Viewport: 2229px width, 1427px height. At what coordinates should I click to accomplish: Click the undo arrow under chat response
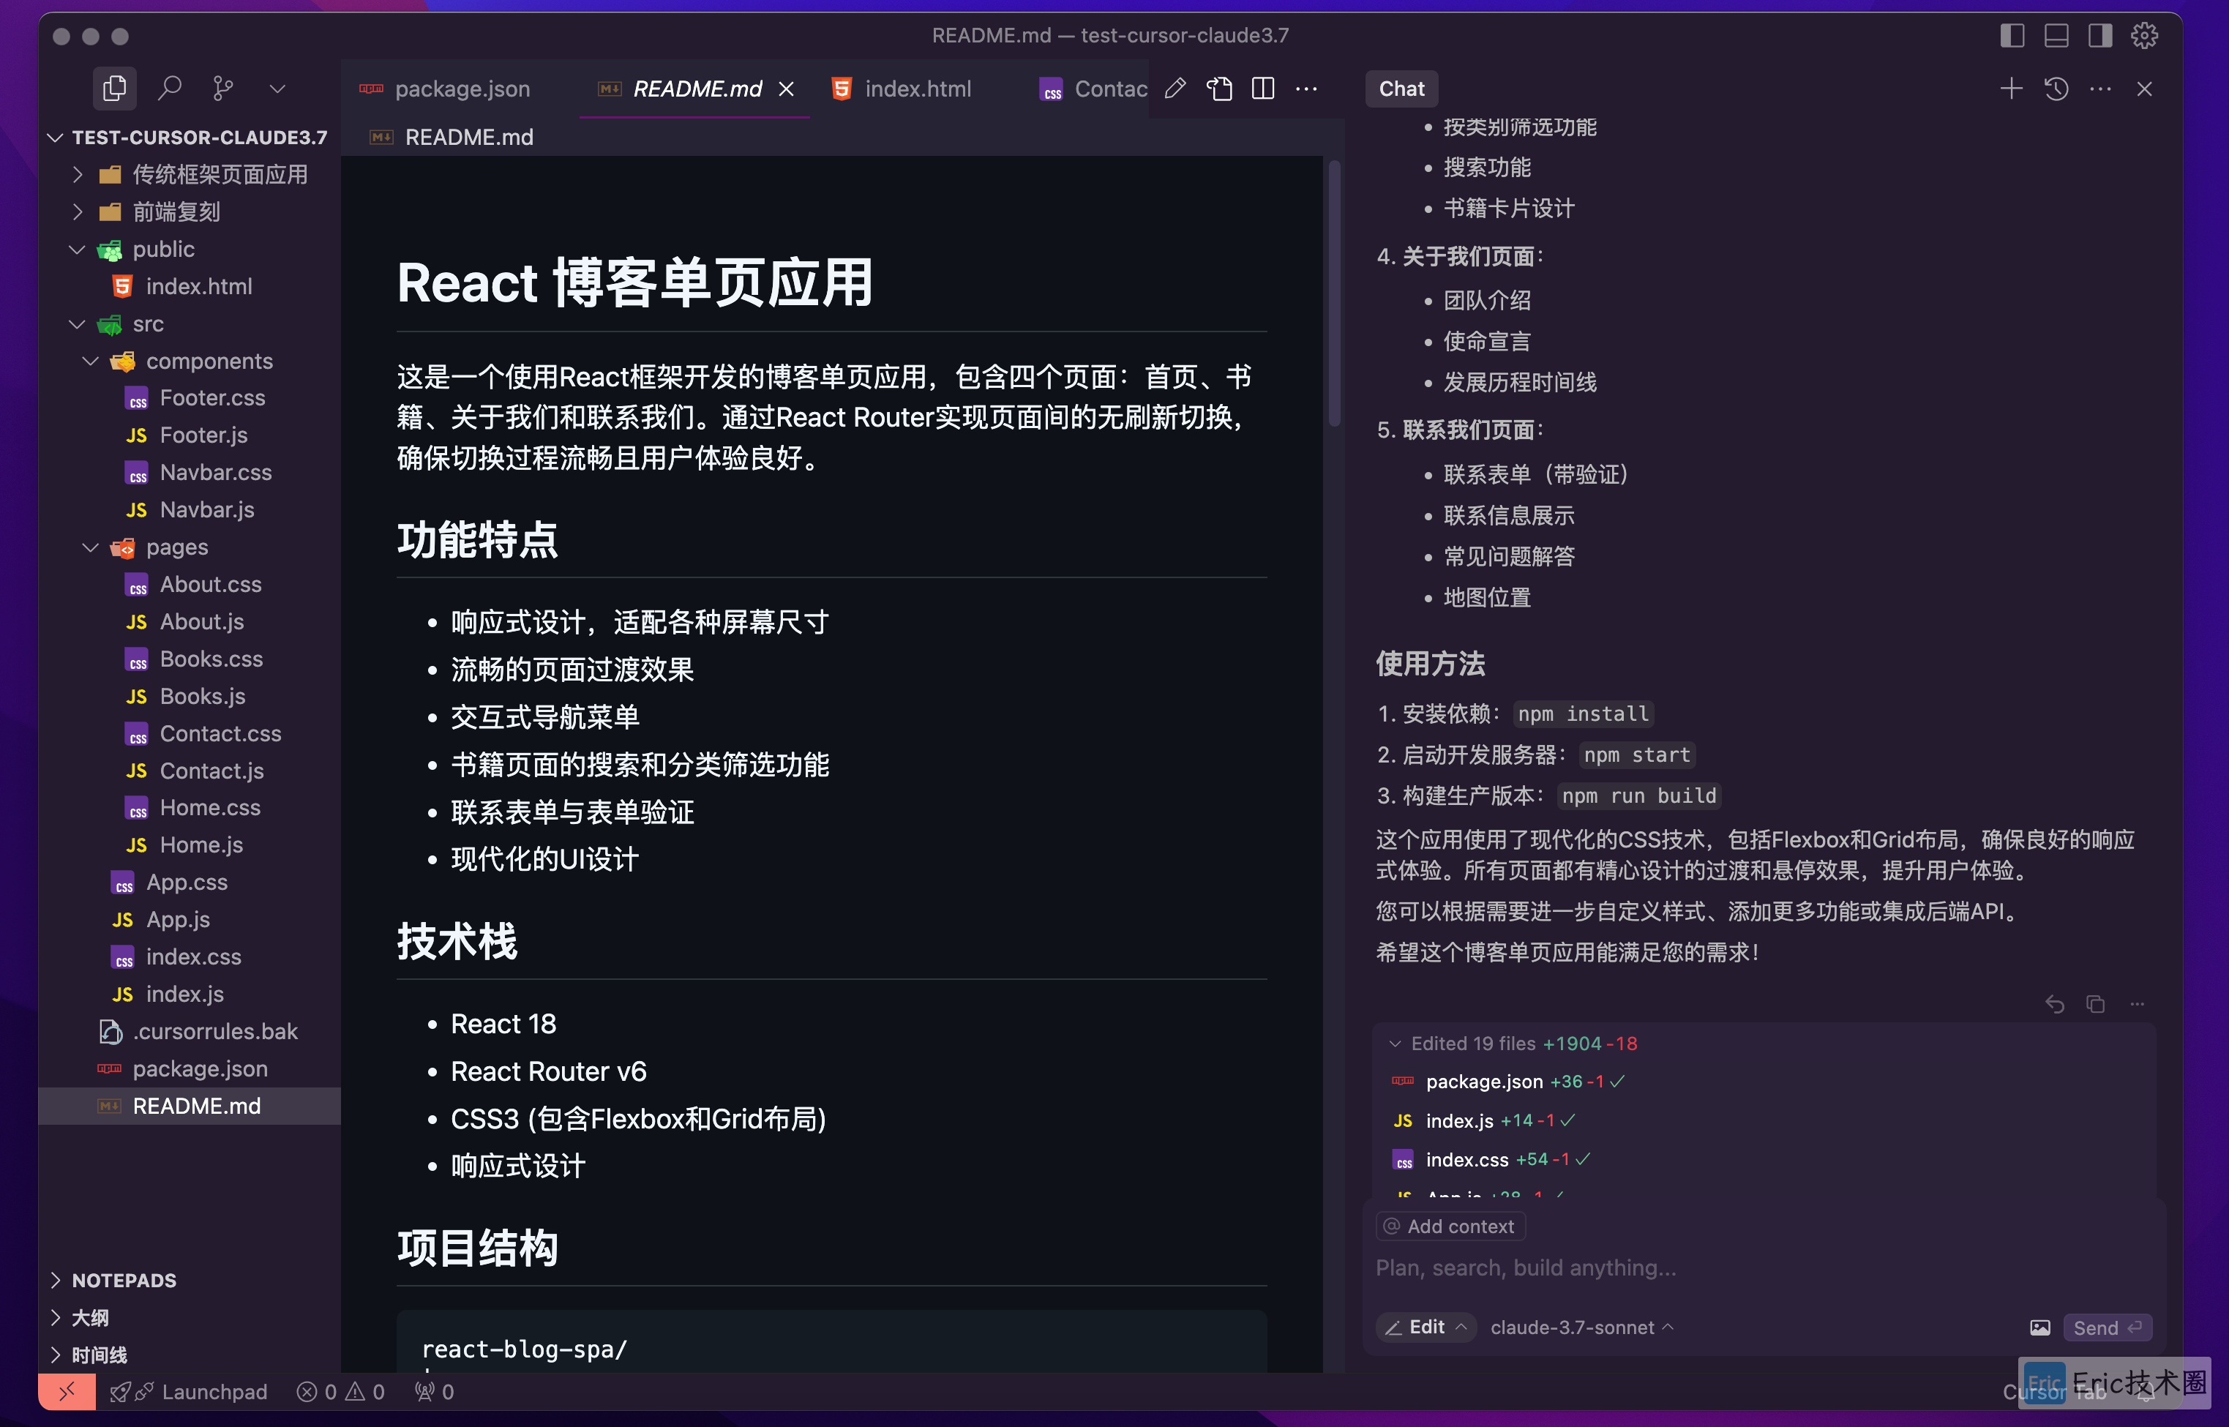(x=2055, y=1003)
